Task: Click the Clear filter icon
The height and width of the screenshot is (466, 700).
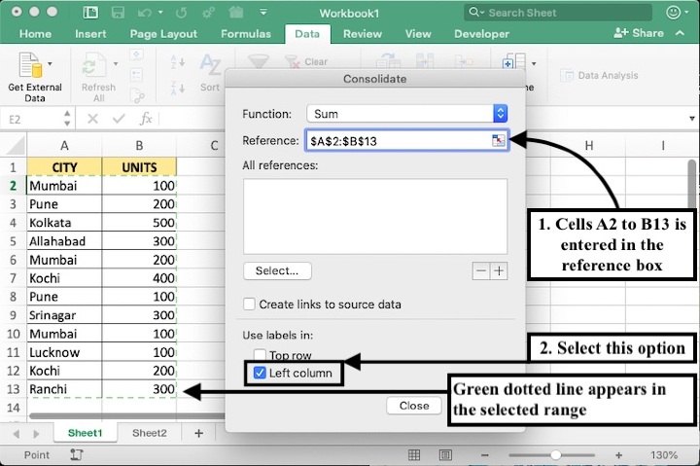Action: pos(293,62)
